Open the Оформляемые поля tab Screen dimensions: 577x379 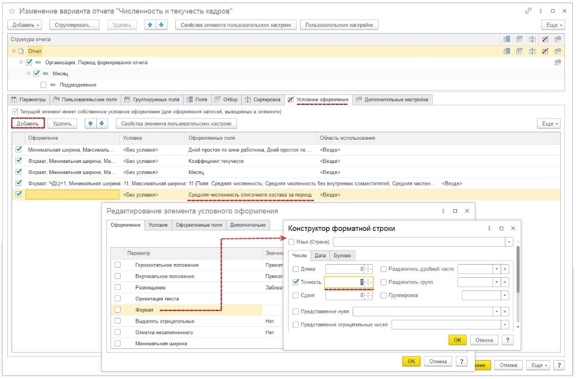pos(198,225)
